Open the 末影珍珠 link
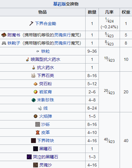 coord(46,100)
